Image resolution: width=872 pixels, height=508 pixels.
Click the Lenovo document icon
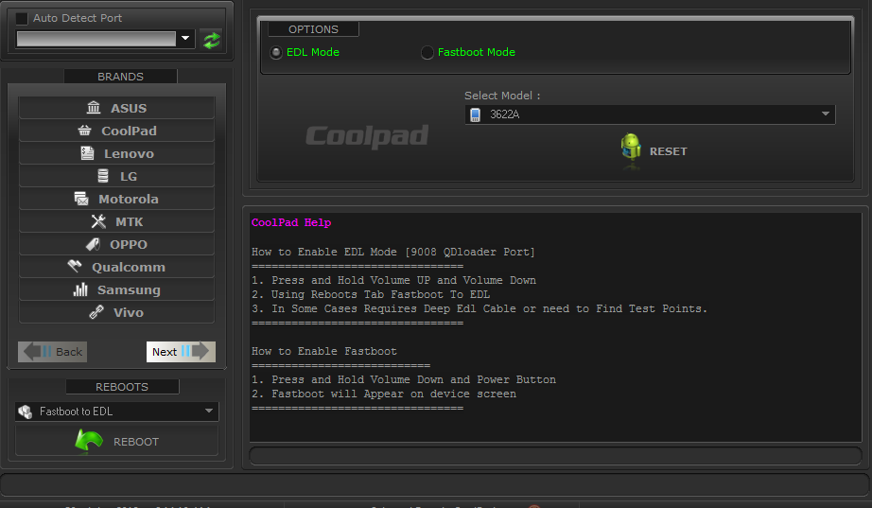(87, 153)
